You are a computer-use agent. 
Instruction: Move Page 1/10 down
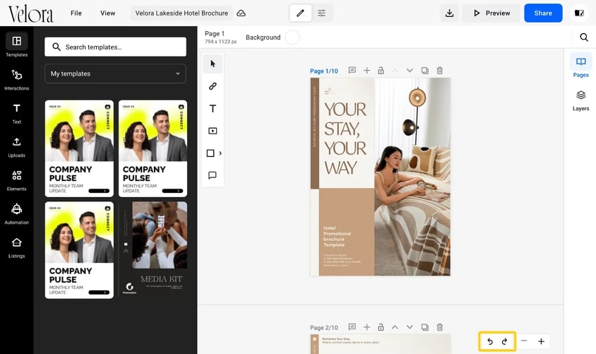click(x=410, y=71)
